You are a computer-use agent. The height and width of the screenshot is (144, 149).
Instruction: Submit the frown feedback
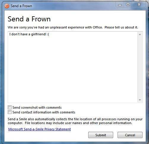[101, 135]
